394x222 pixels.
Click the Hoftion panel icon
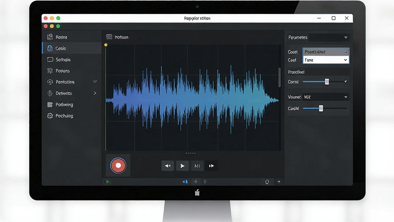click(109, 37)
